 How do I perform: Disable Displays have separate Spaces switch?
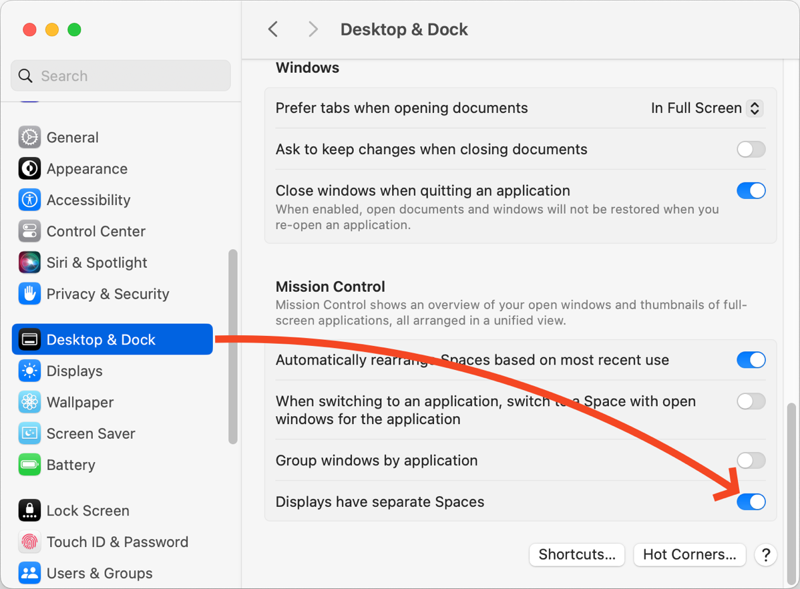[751, 502]
